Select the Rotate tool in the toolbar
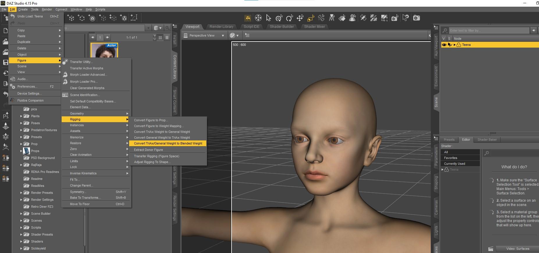The image size is (539, 253). pyautogui.click(x=289, y=18)
